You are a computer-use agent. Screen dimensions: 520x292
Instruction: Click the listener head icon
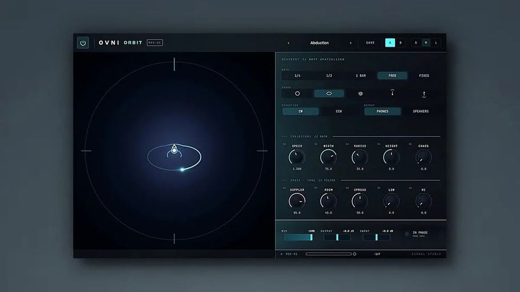[174, 151]
